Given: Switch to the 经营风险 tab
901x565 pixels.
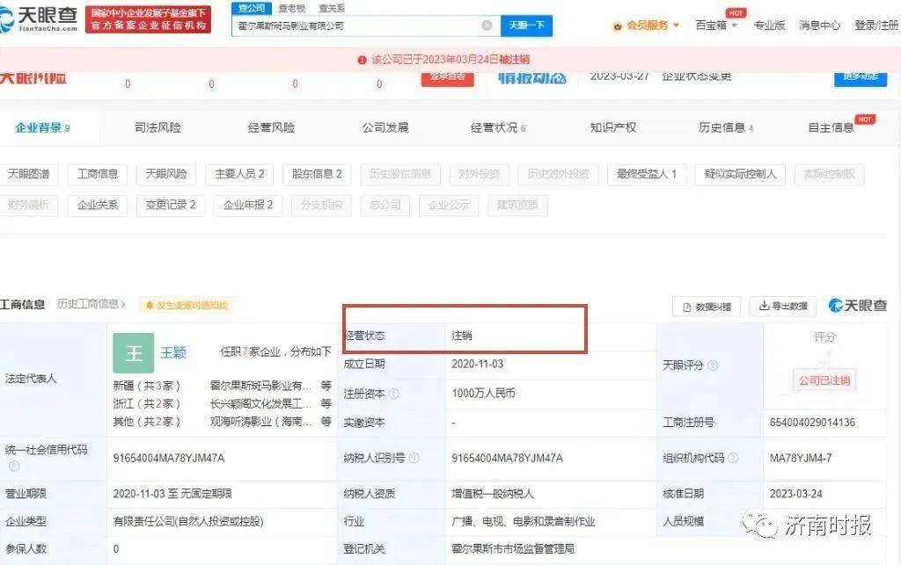Looking at the screenshot, I should coord(271,127).
